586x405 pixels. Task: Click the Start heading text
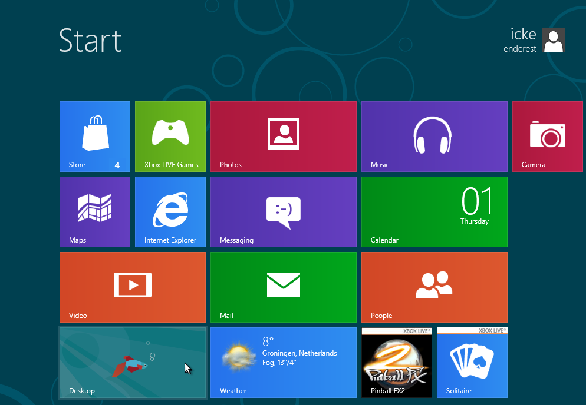pyautogui.click(x=90, y=41)
